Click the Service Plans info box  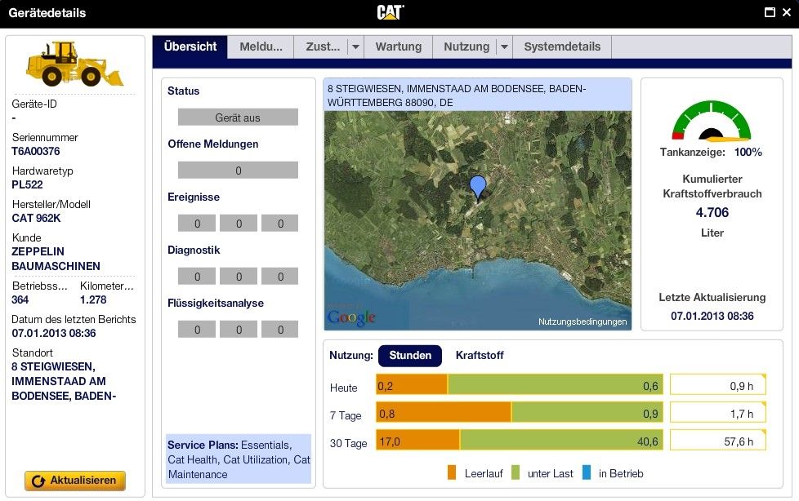pos(239,459)
